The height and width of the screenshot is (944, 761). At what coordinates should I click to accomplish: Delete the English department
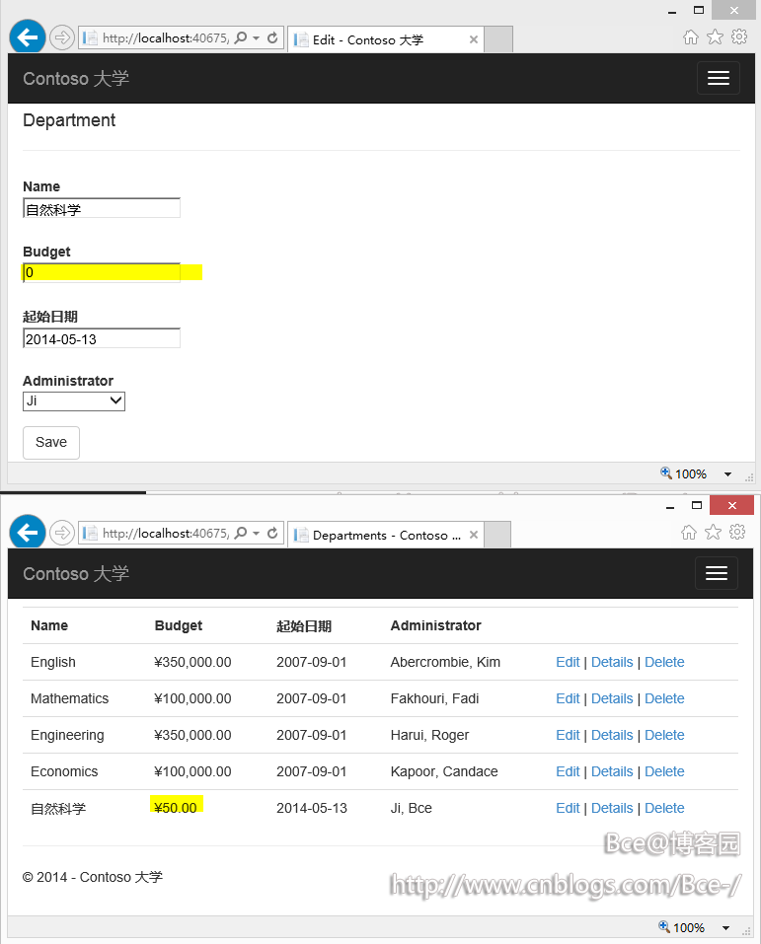click(x=664, y=662)
